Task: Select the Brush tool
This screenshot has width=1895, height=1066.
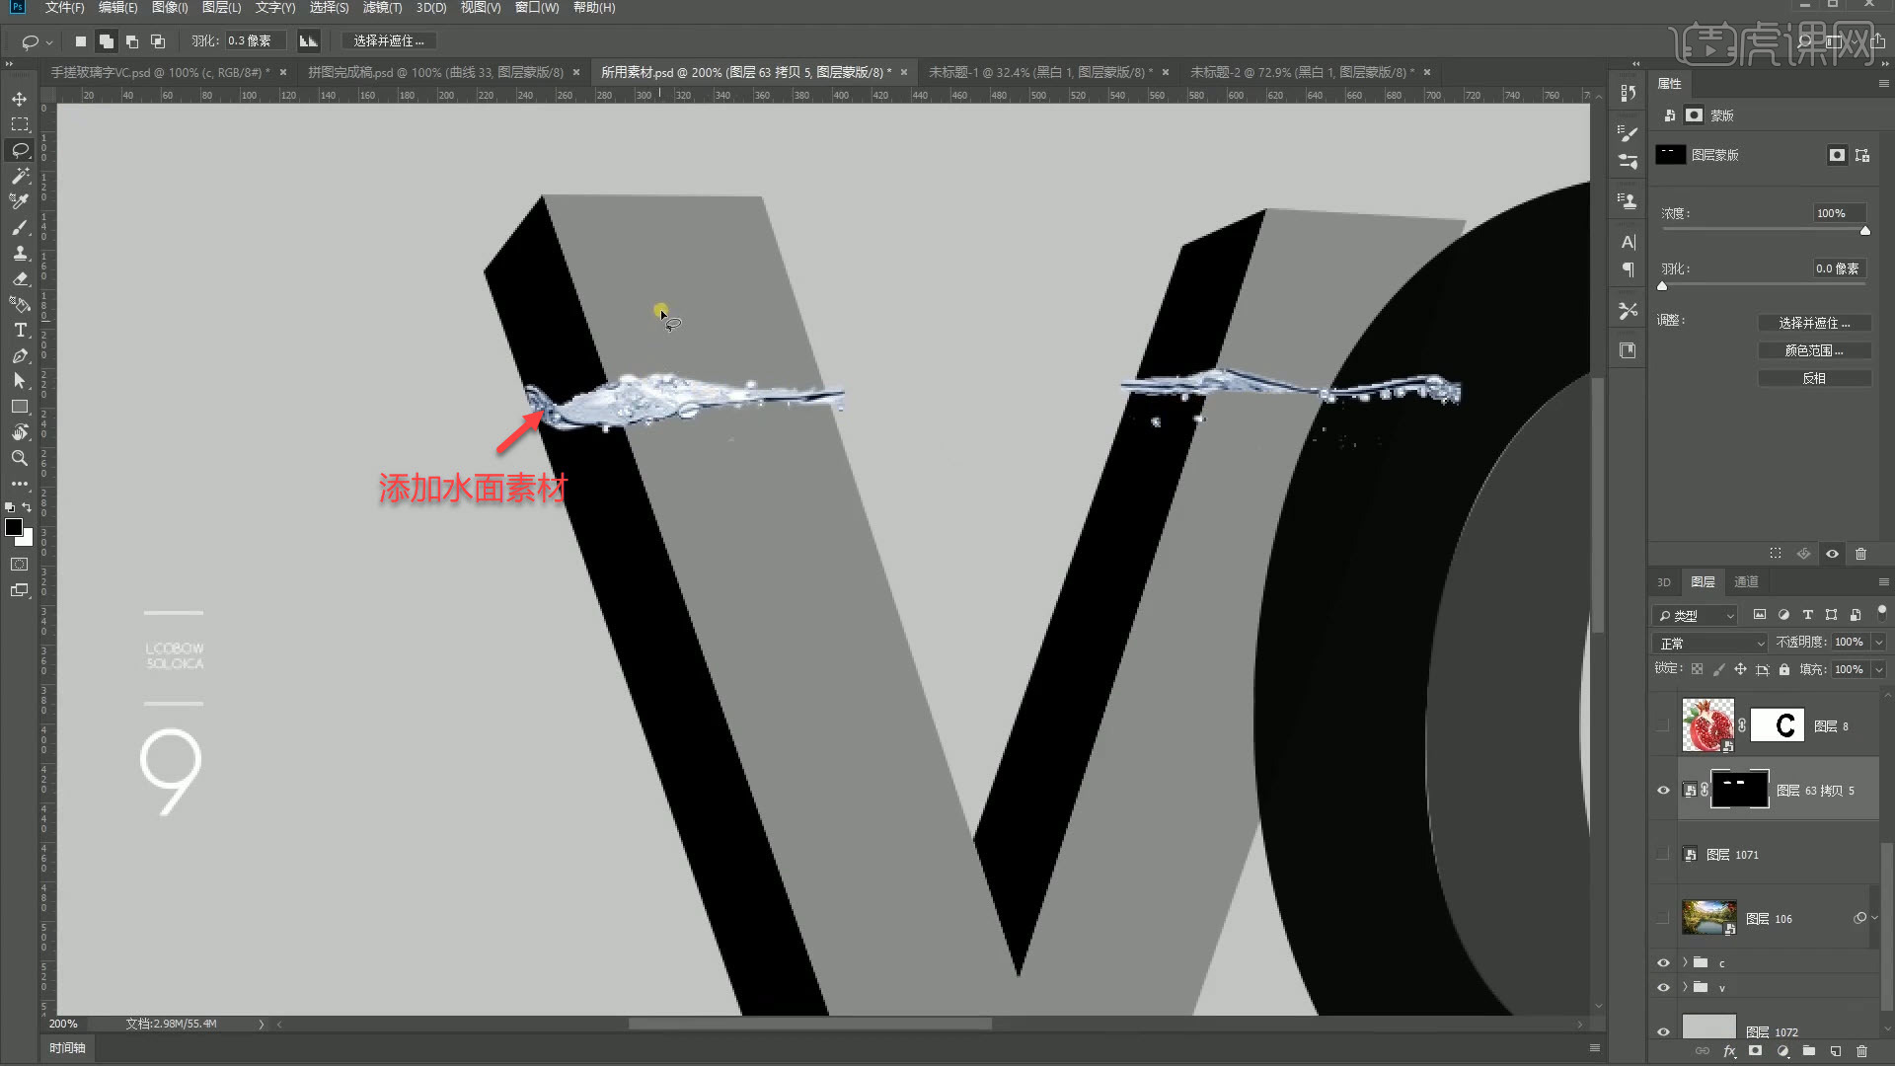Action: (x=19, y=227)
